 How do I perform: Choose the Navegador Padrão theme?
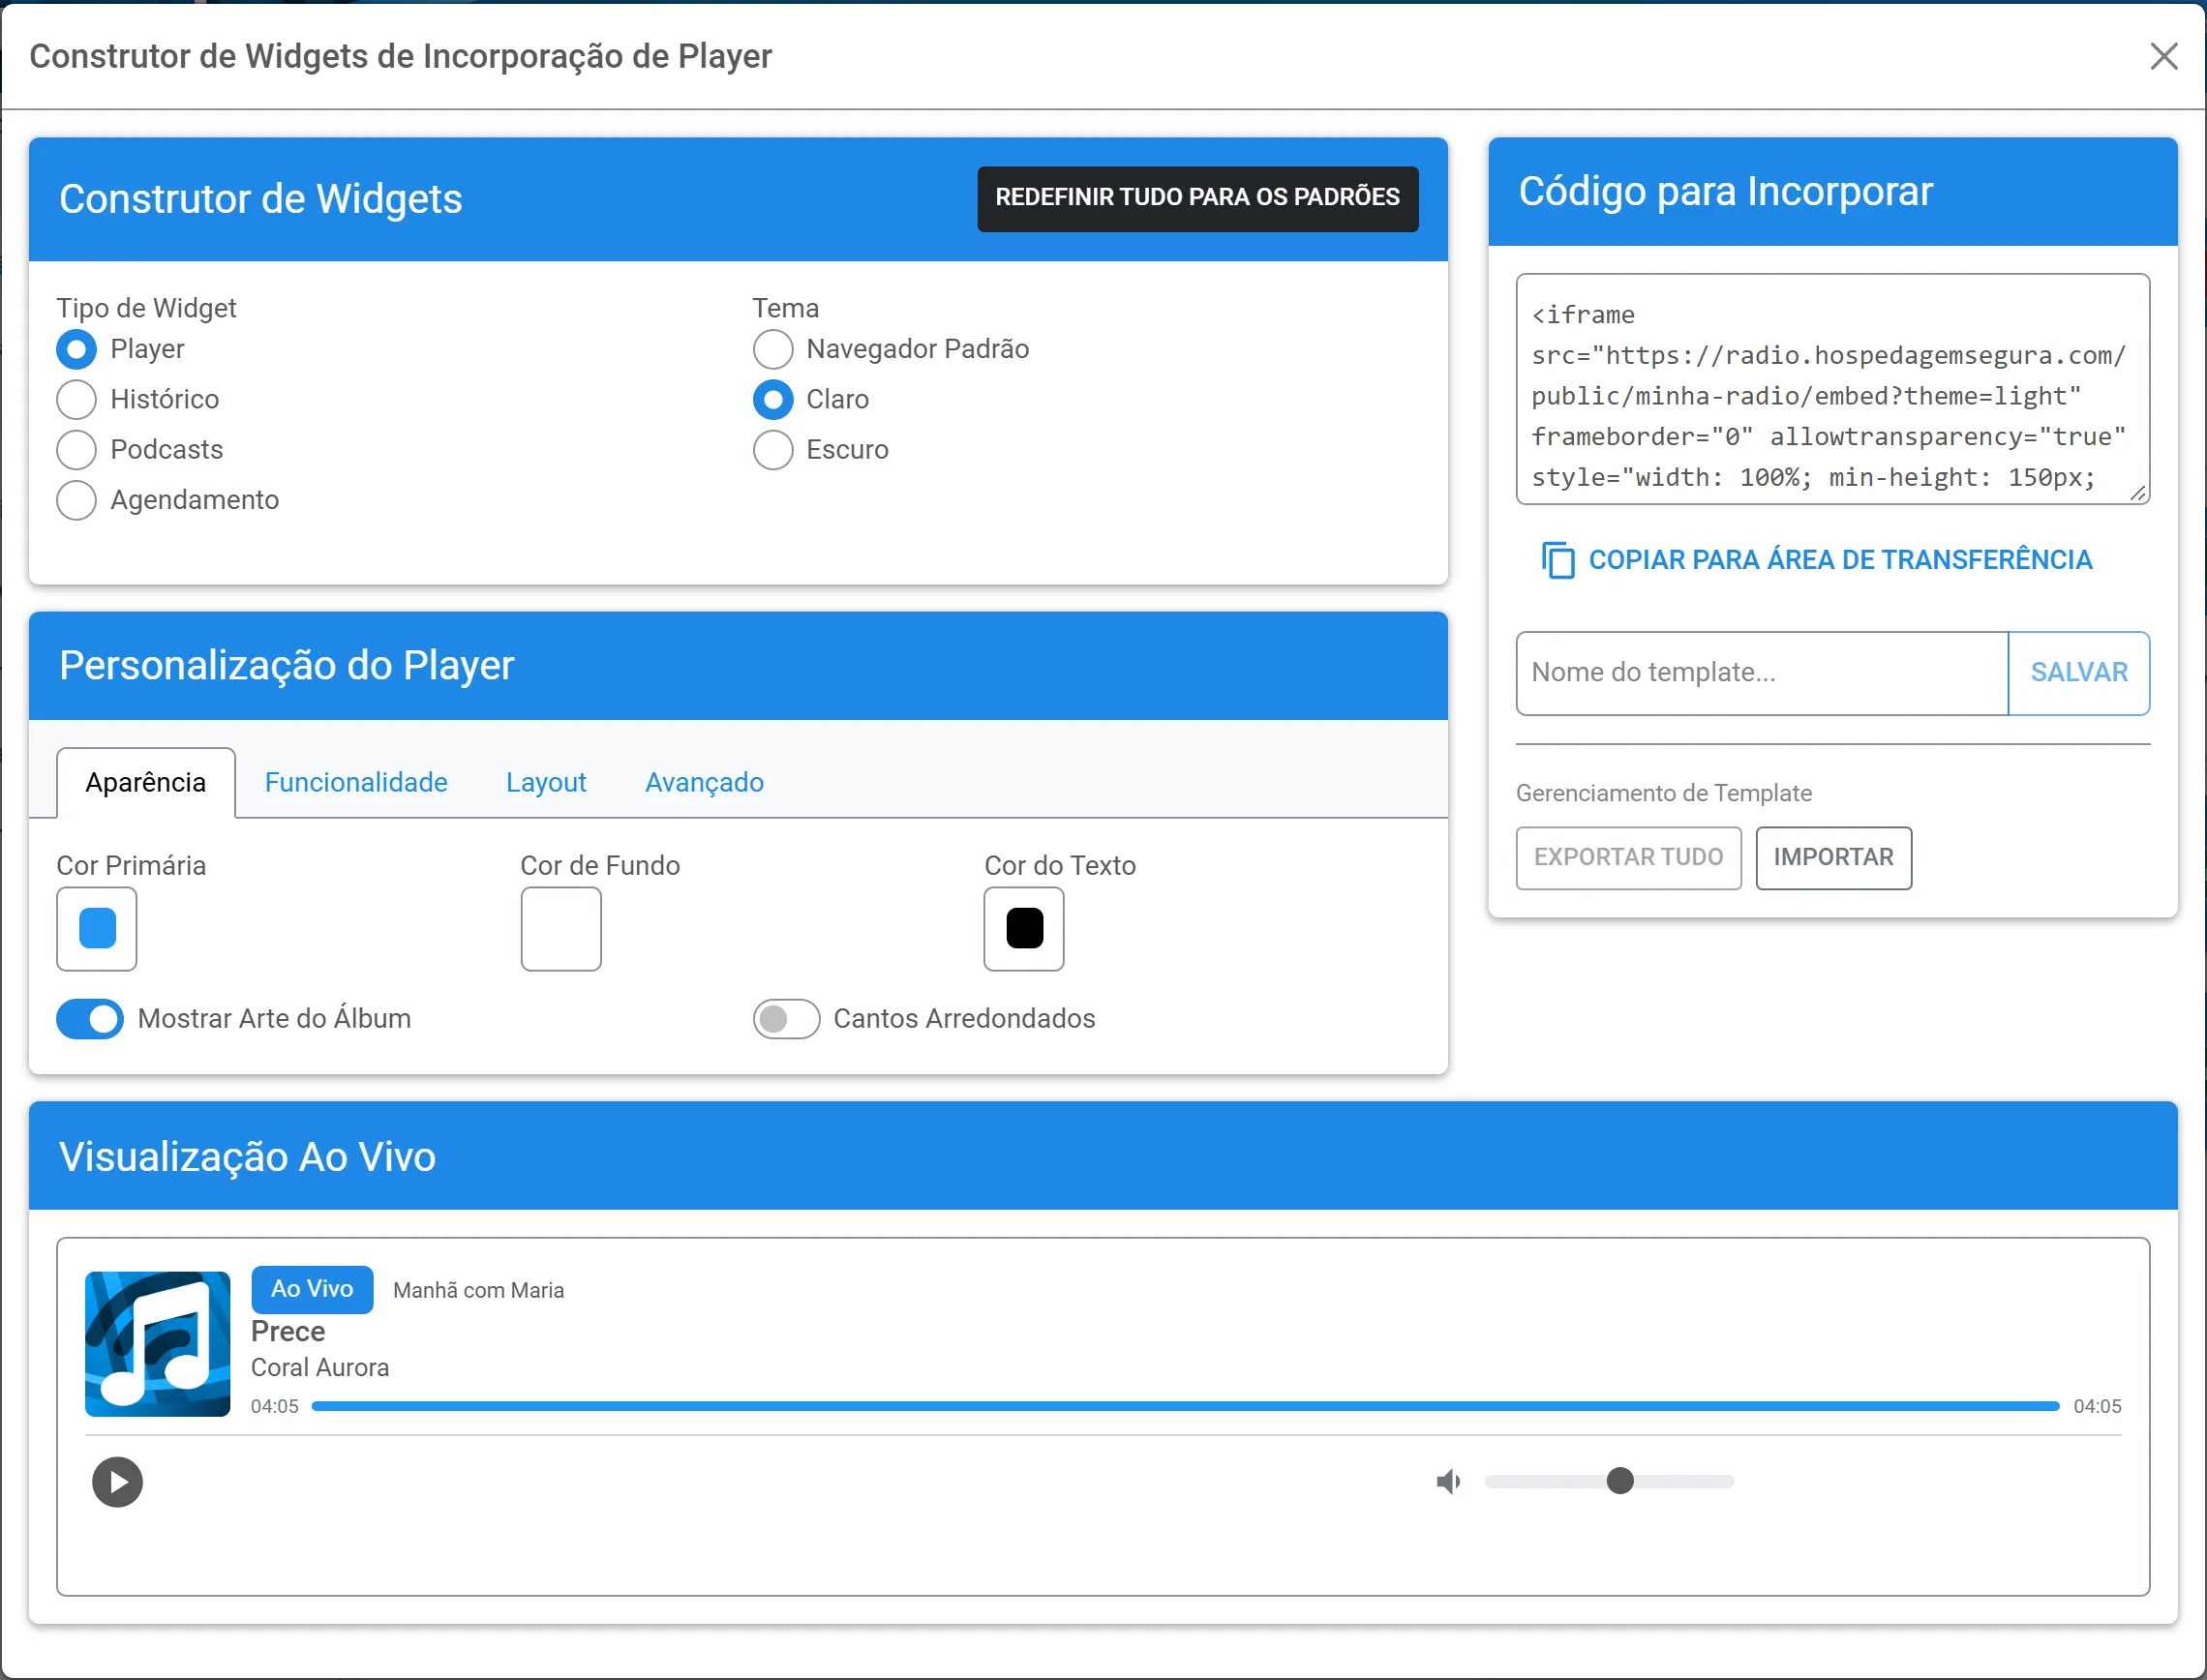tap(772, 349)
